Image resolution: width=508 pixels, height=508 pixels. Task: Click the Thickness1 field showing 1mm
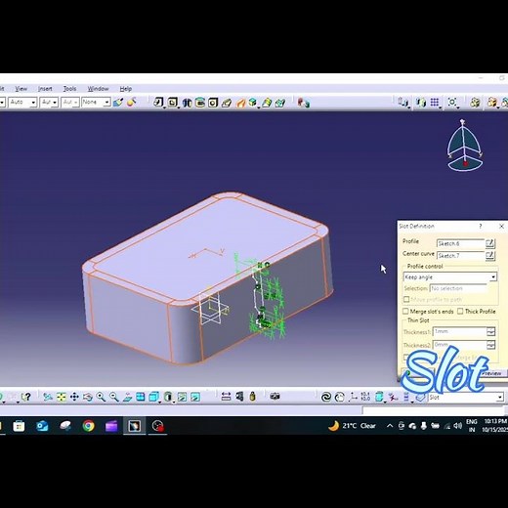click(x=459, y=331)
